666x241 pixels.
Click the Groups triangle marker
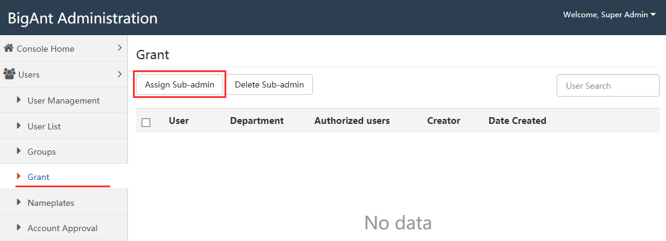19,151
